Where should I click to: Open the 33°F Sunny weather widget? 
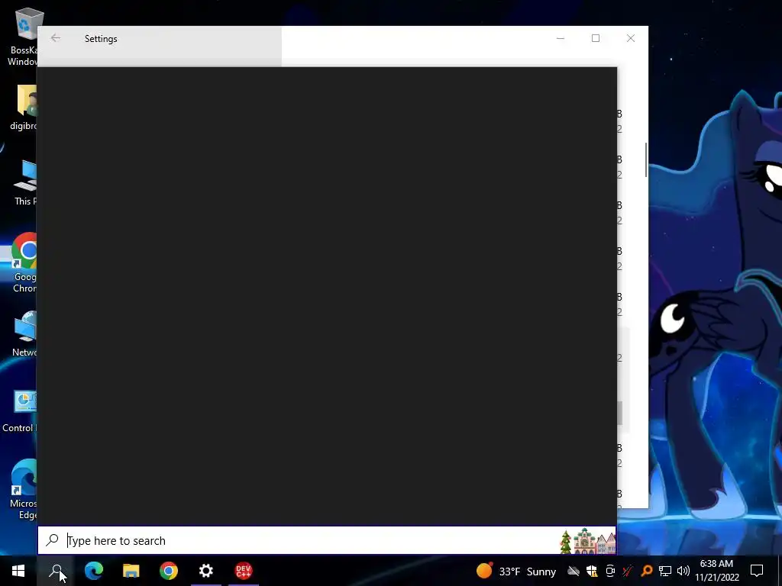click(x=515, y=571)
